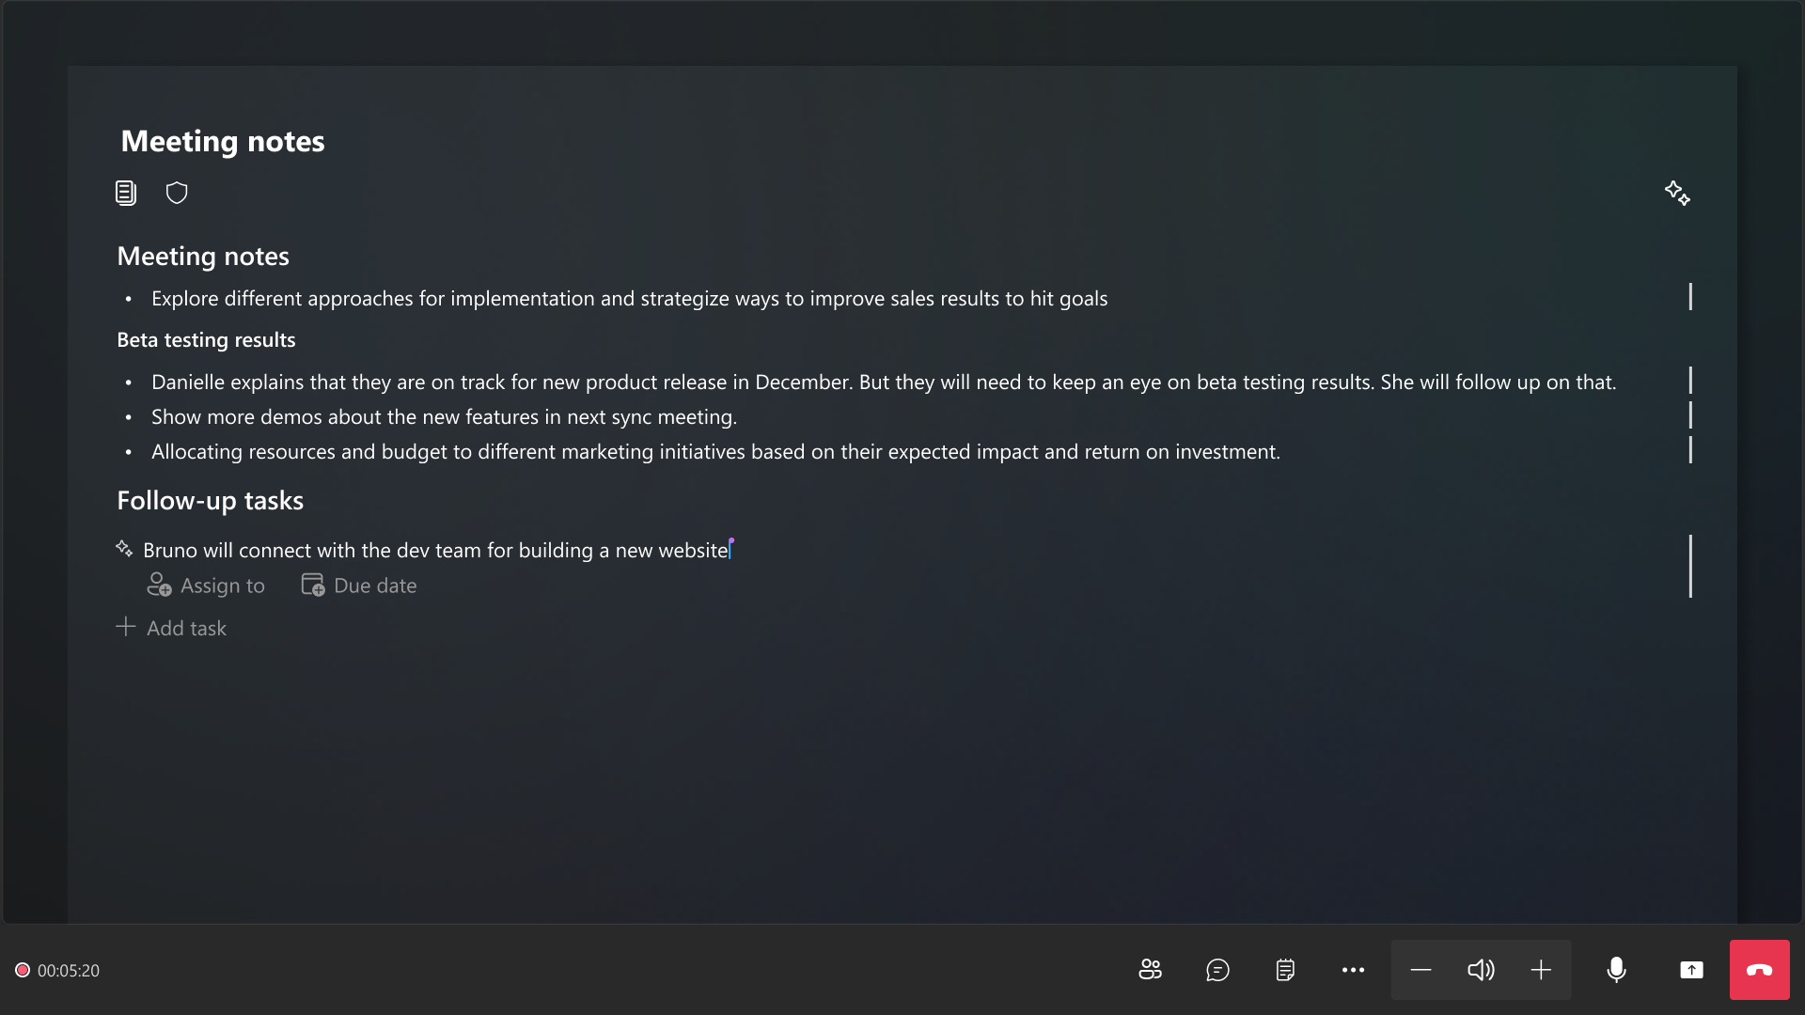
Task: Click the speaker volume icon
Action: (x=1481, y=970)
